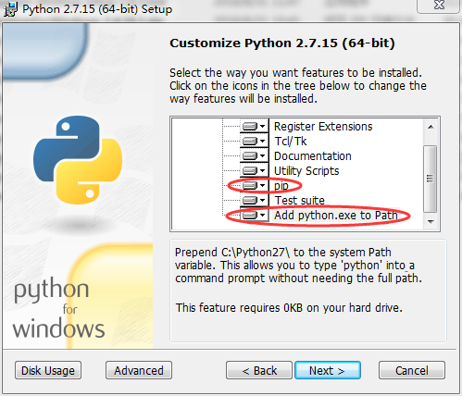The image size is (462, 396).
Task: Select the pip feature label
Action: coord(281,186)
